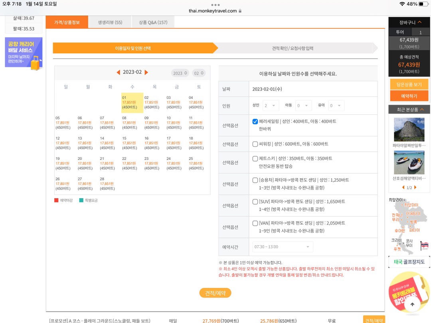Open the 파타야알짜반일투어 thumbnail

[409, 130]
